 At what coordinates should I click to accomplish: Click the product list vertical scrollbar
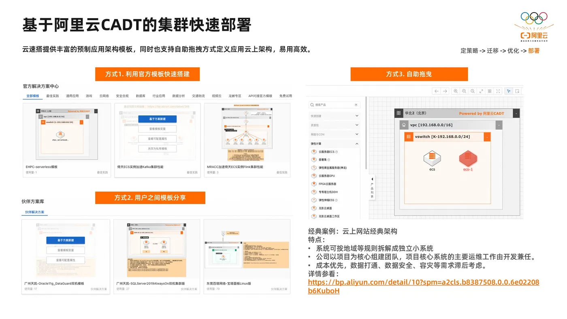coord(366,133)
